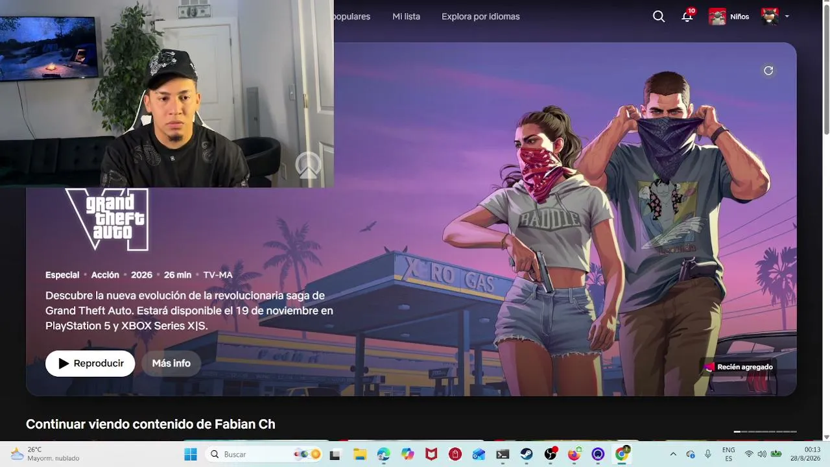Image resolution: width=830 pixels, height=467 pixels.
Task: Open Copilot from the taskbar
Action: (407, 455)
